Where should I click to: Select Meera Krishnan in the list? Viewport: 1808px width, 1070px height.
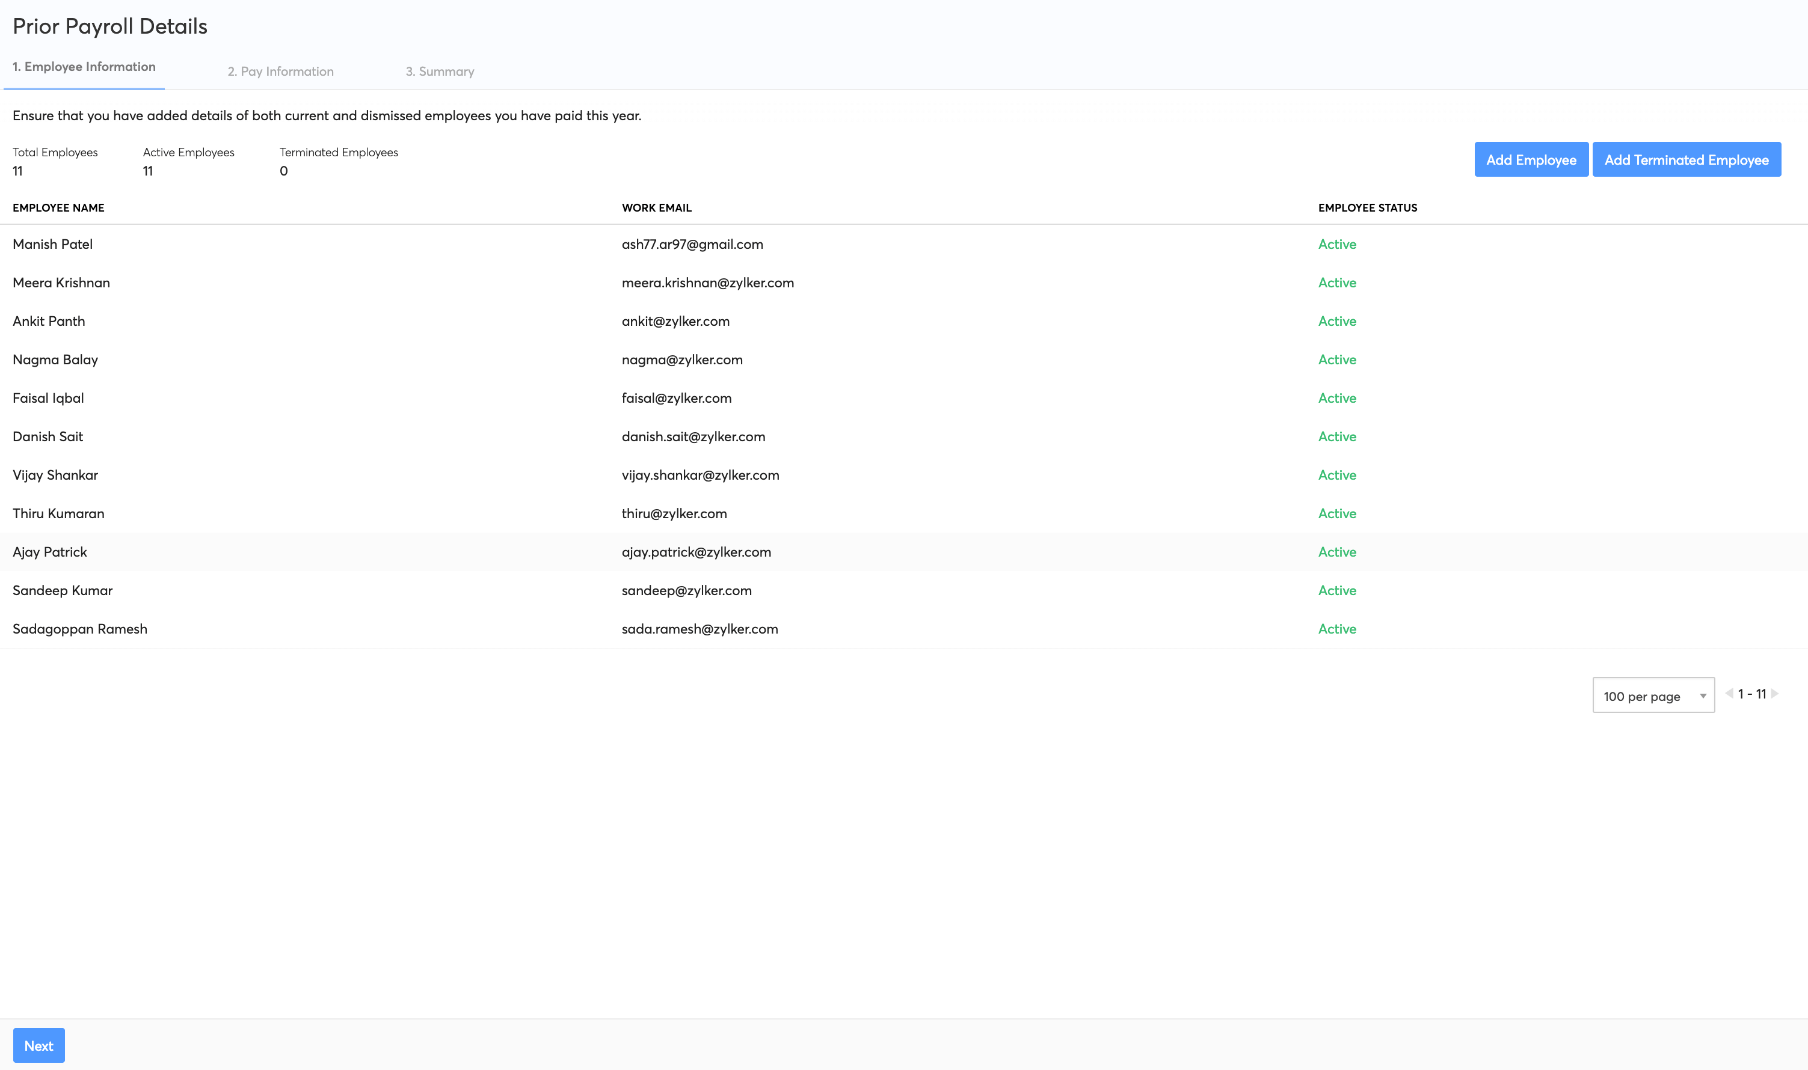[61, 283]
